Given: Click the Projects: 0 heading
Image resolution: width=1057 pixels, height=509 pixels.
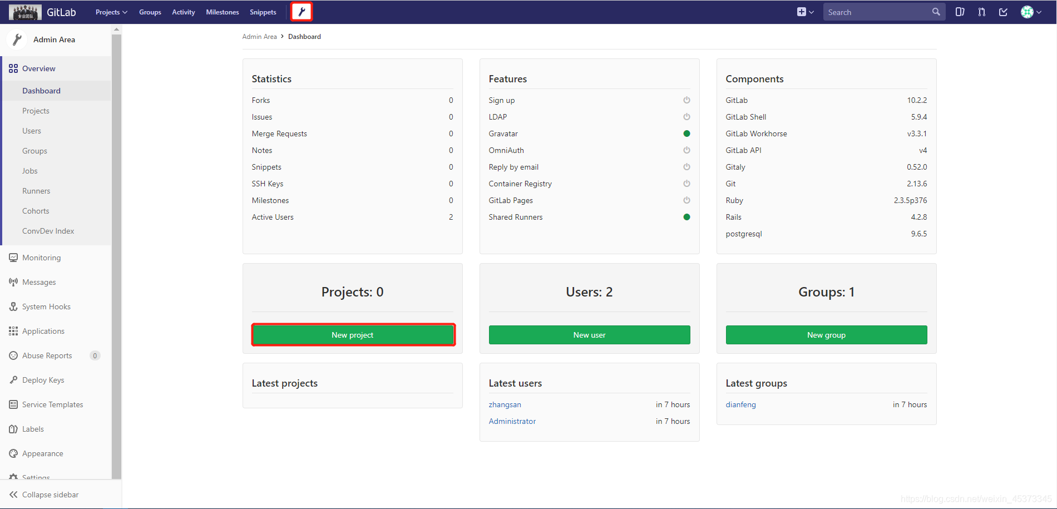Looking at the screenshot, I should pyautogui.click(x=353, y=292).
